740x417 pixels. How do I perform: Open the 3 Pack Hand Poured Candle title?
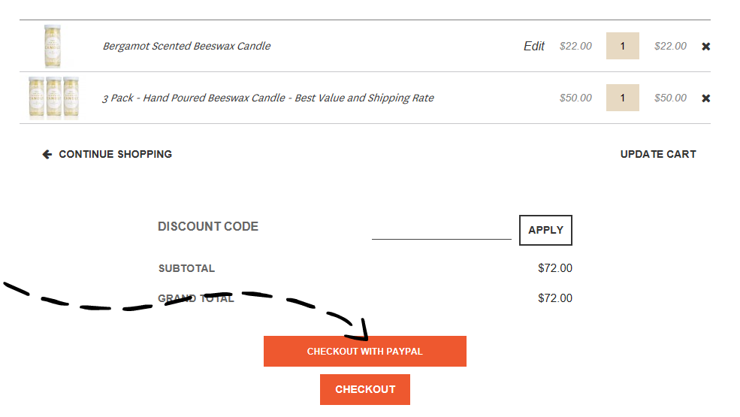click(x=268, y=98)
